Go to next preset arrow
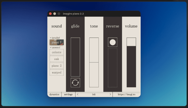 click(x=110, y=95)
